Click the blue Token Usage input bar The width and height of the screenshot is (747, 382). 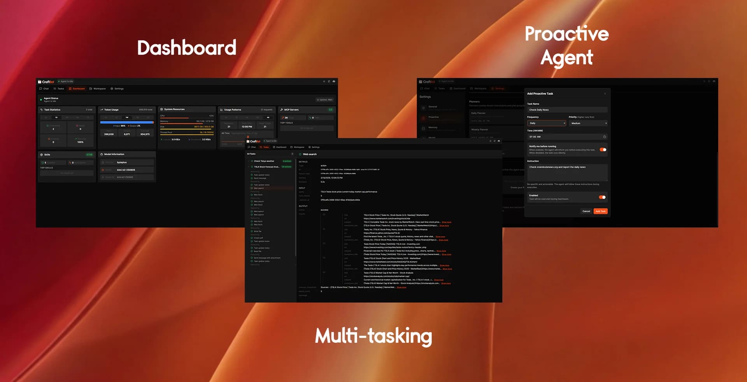point(127,122)
